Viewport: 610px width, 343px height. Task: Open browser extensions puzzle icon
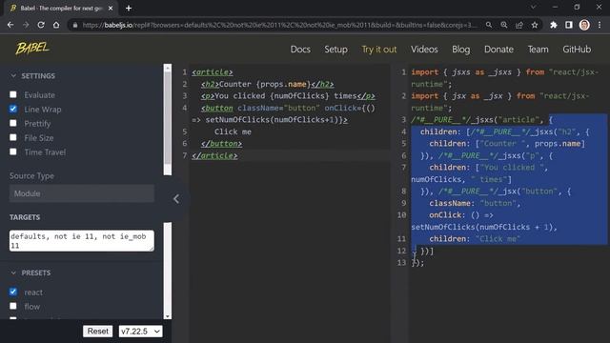553,25
